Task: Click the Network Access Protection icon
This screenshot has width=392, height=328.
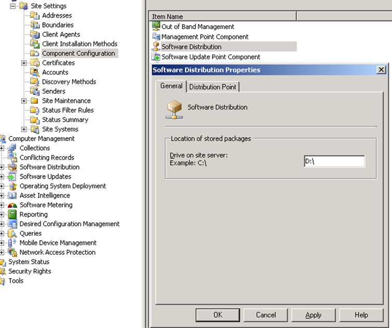Action: [12, 252]
